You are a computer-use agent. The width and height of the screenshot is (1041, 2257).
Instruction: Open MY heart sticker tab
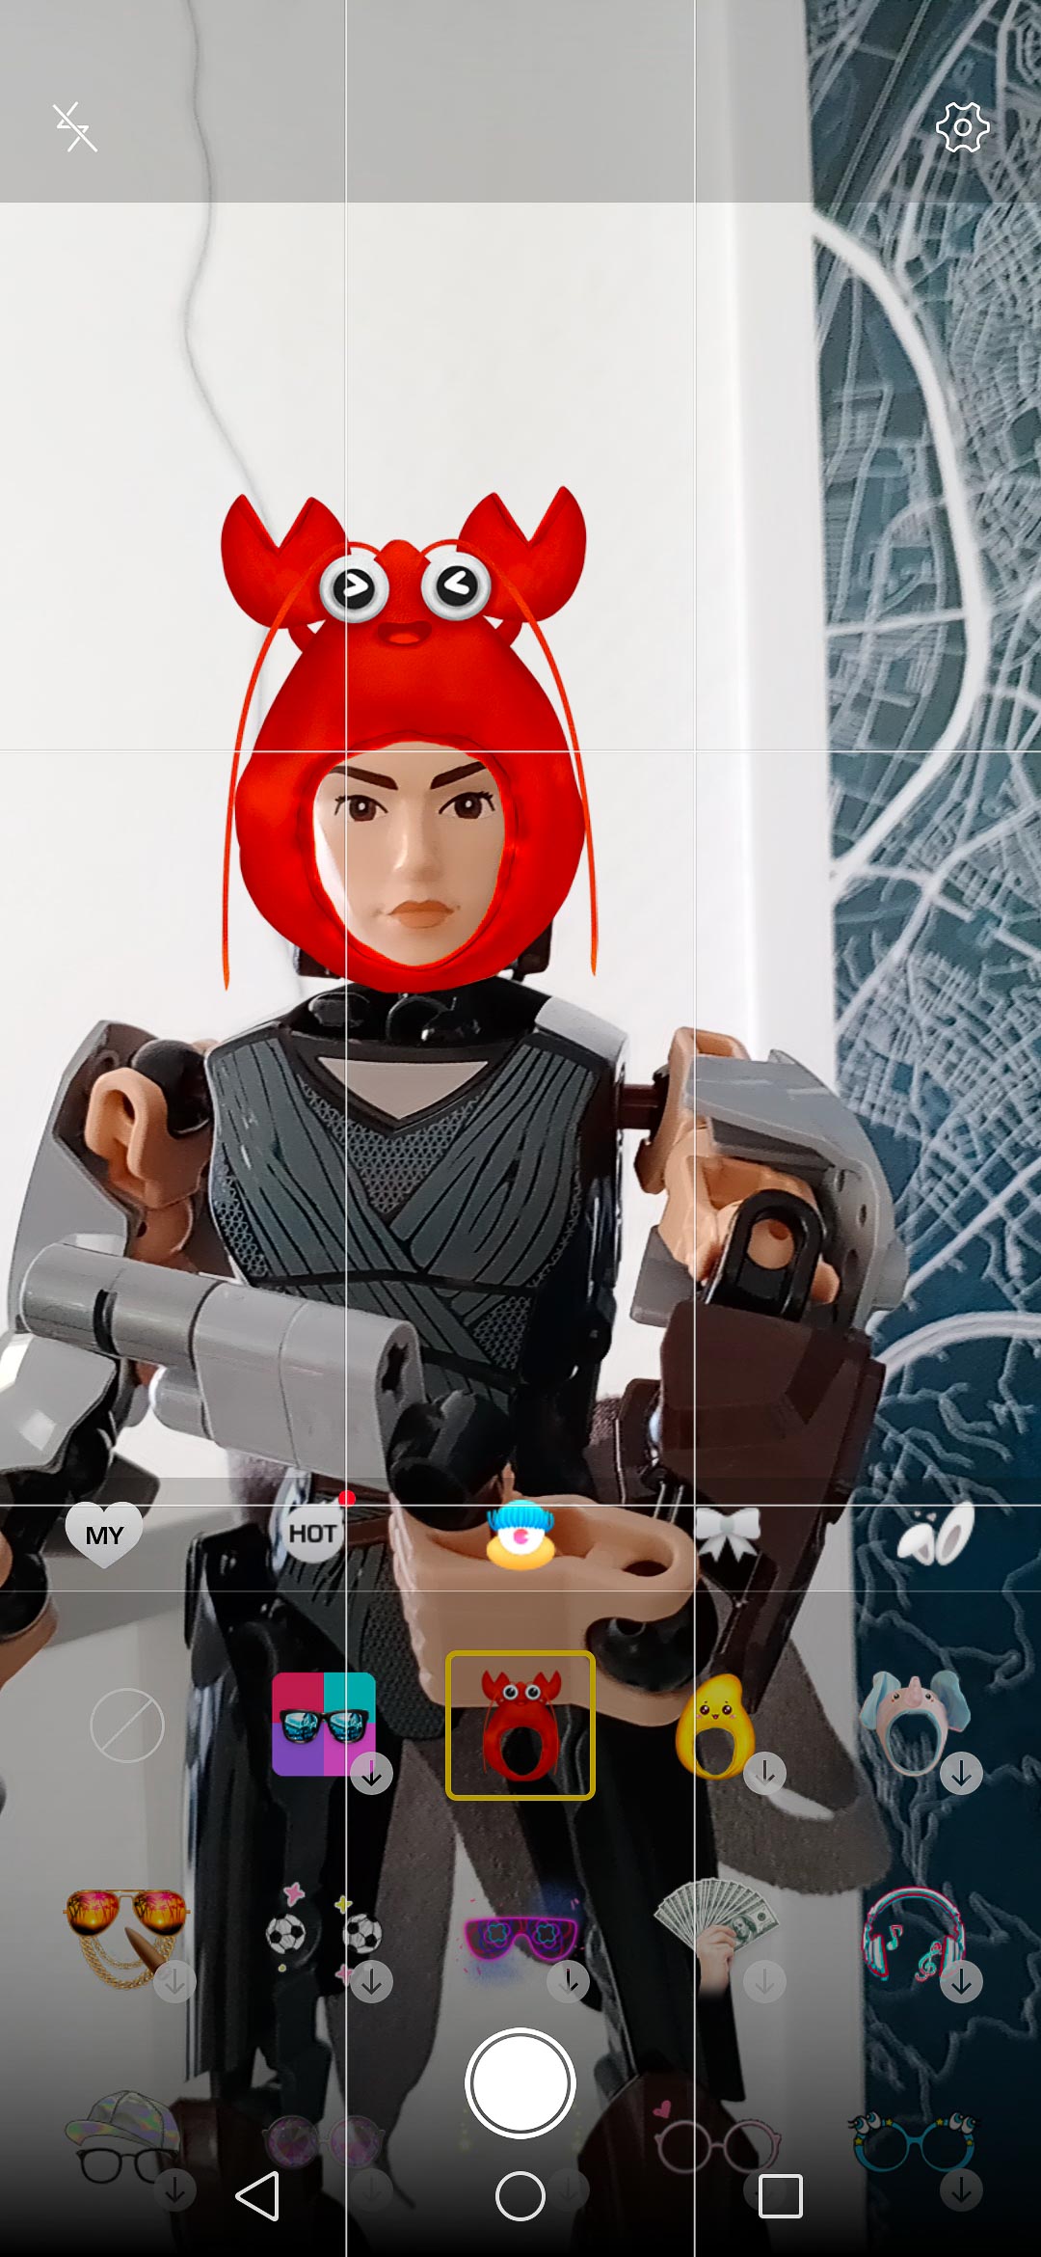pos(104,1534)
